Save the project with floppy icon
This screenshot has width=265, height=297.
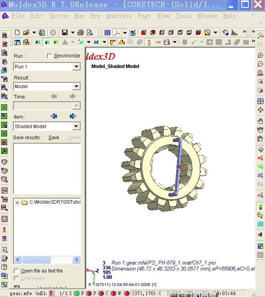[65, 32]
